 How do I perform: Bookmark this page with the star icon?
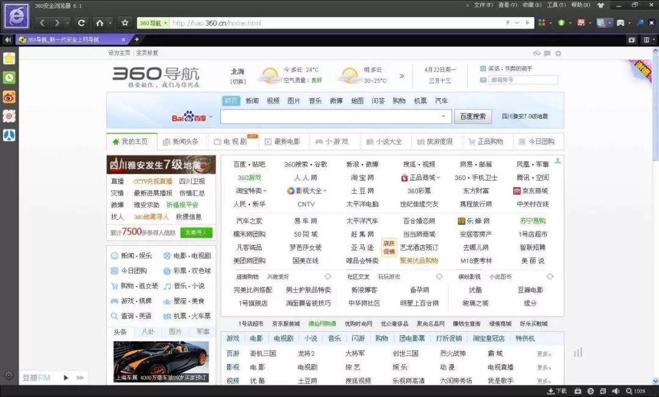[125, 23]
